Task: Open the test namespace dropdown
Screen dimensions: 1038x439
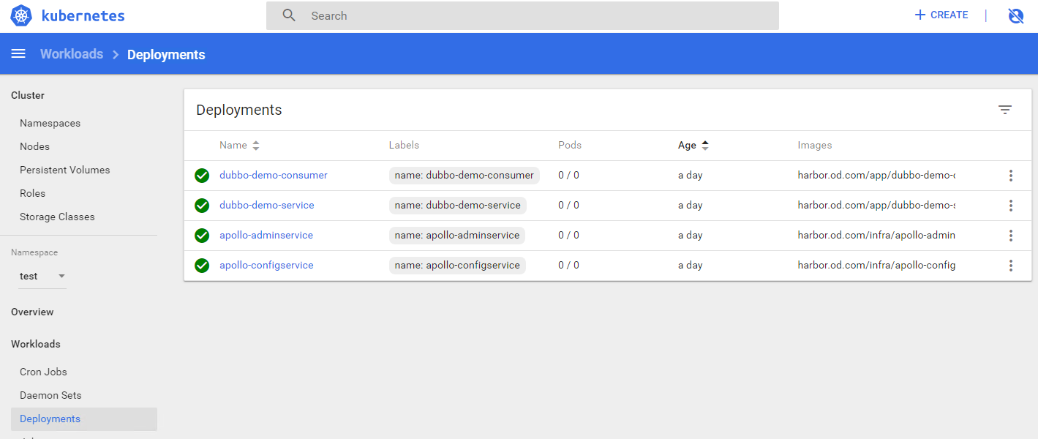Action: 42,276
